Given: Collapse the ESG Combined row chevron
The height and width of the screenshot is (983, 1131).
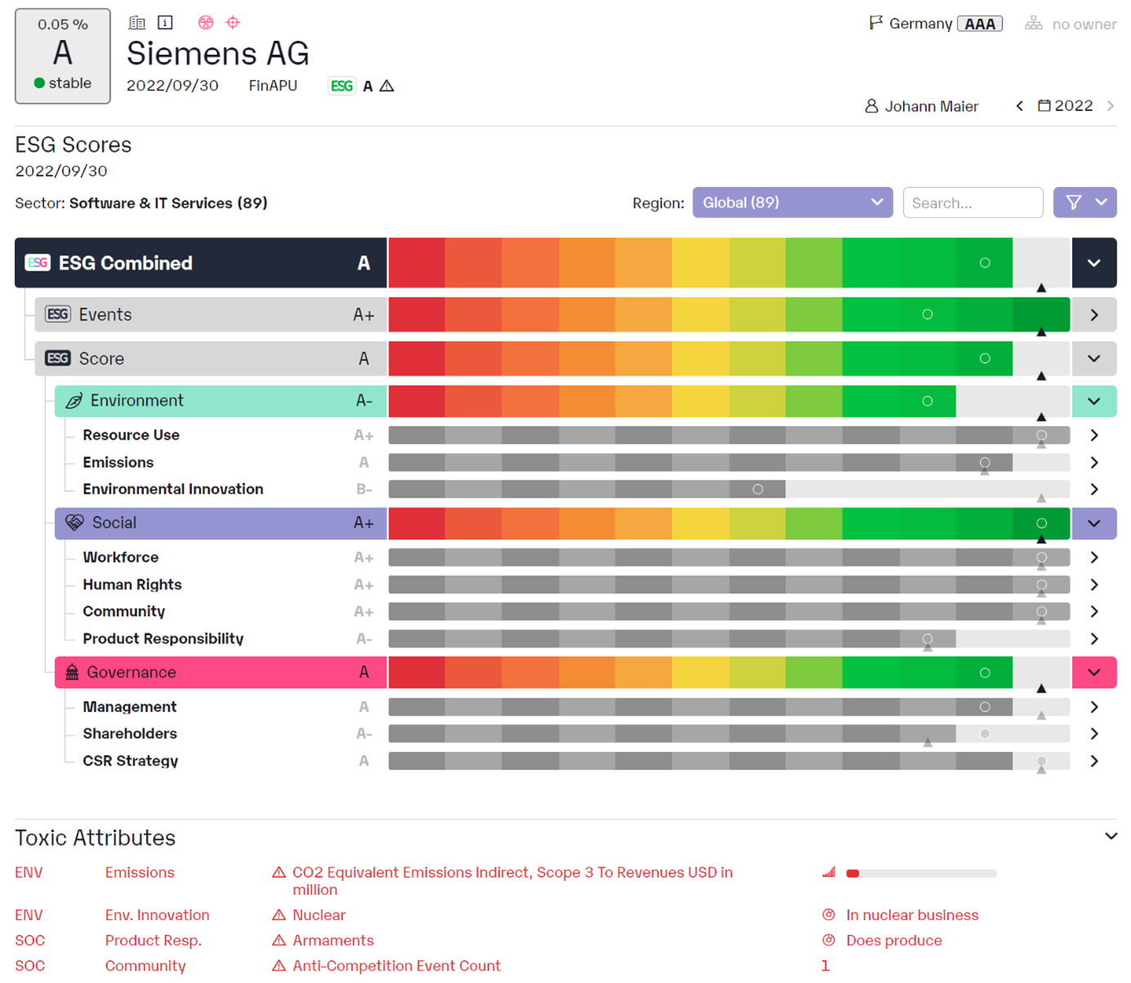Looking at the screenshot, I should pos(1094,263).
